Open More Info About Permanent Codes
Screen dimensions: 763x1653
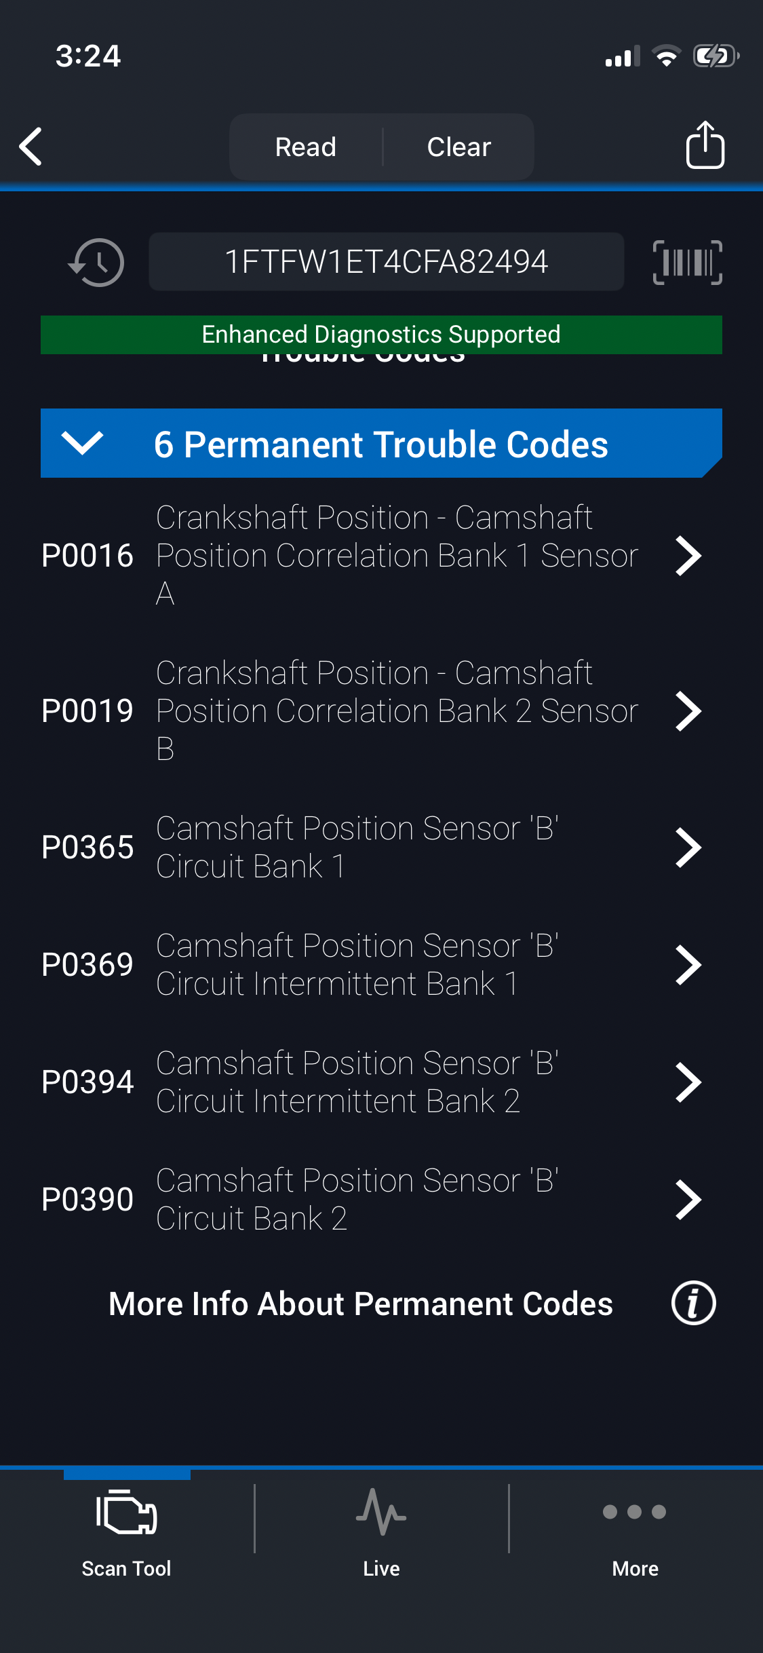361,1304
